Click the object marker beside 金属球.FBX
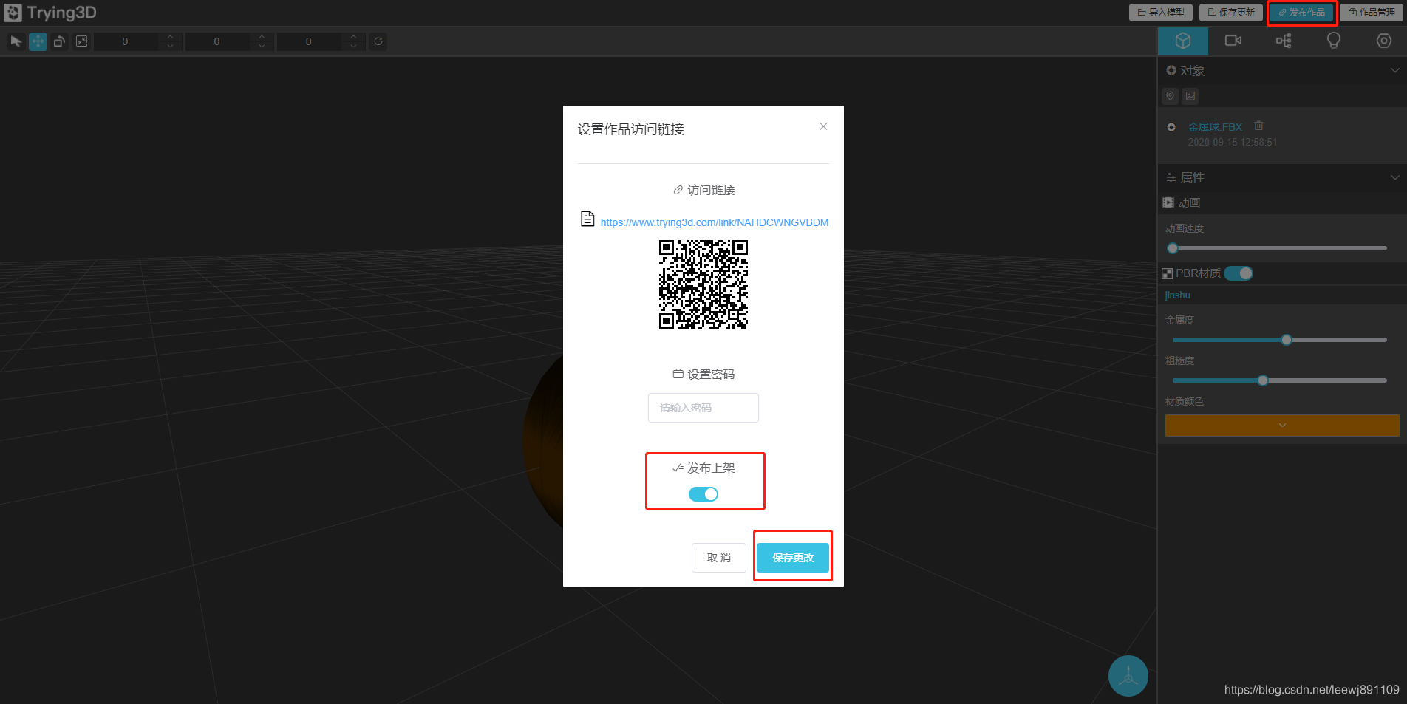Screen dimensions: 1407x704 [x=1171, y=127]
